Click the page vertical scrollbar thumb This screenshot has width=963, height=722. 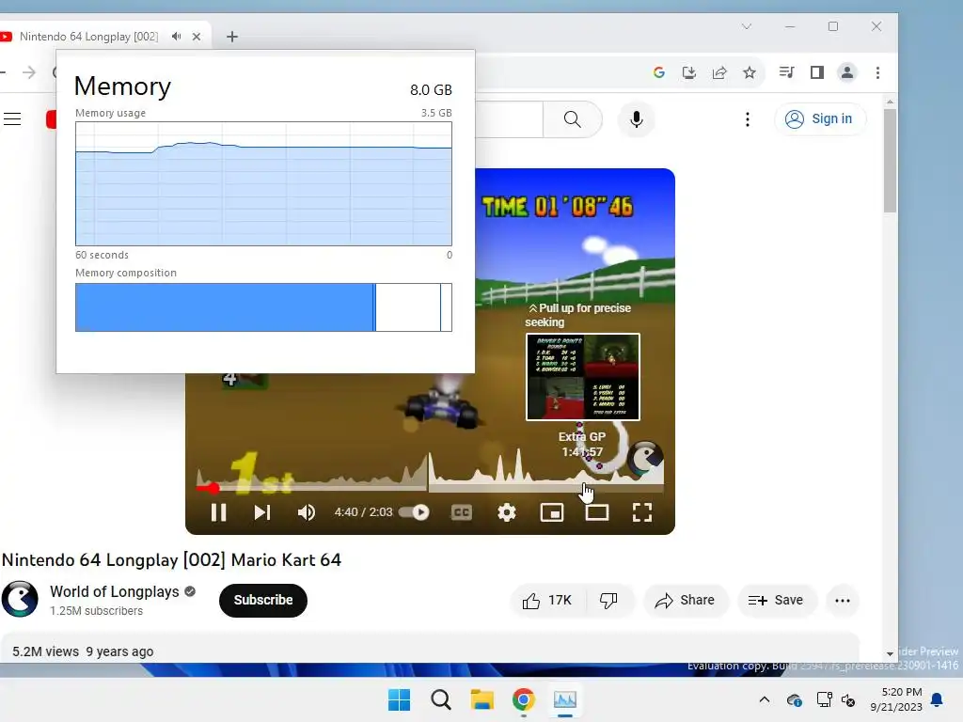[890, 160]
